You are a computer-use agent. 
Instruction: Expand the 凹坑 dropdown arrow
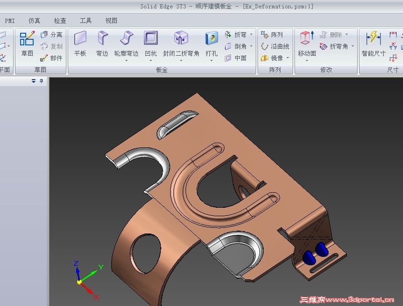click(x=151, y=61)
